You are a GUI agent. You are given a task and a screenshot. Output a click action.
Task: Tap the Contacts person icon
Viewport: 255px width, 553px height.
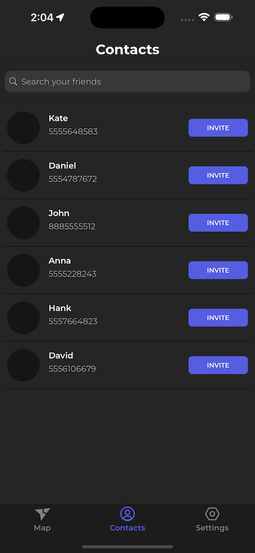tap(127, 514)
